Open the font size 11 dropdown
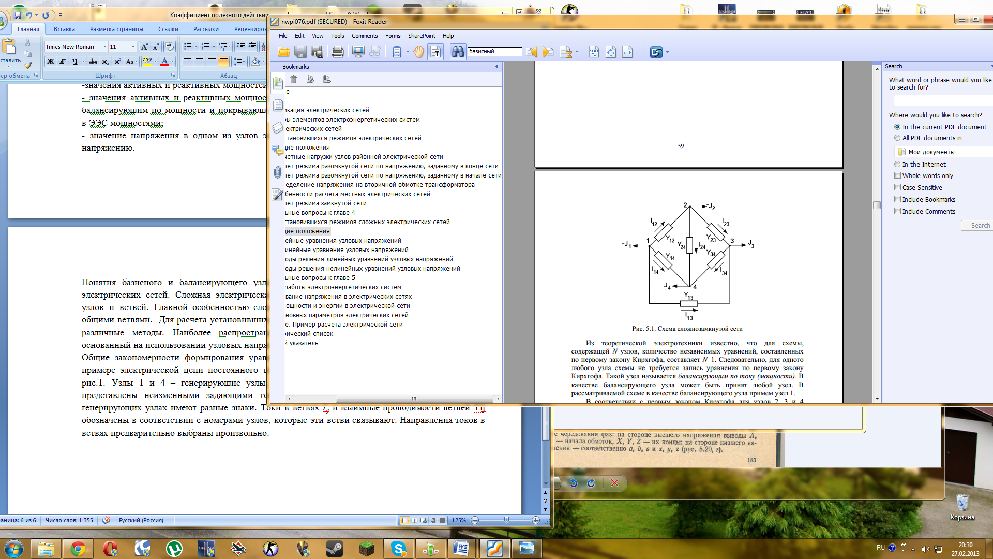The height and width of the screenshot is (559, 993). pyautogui.click(x=133, y=47)
